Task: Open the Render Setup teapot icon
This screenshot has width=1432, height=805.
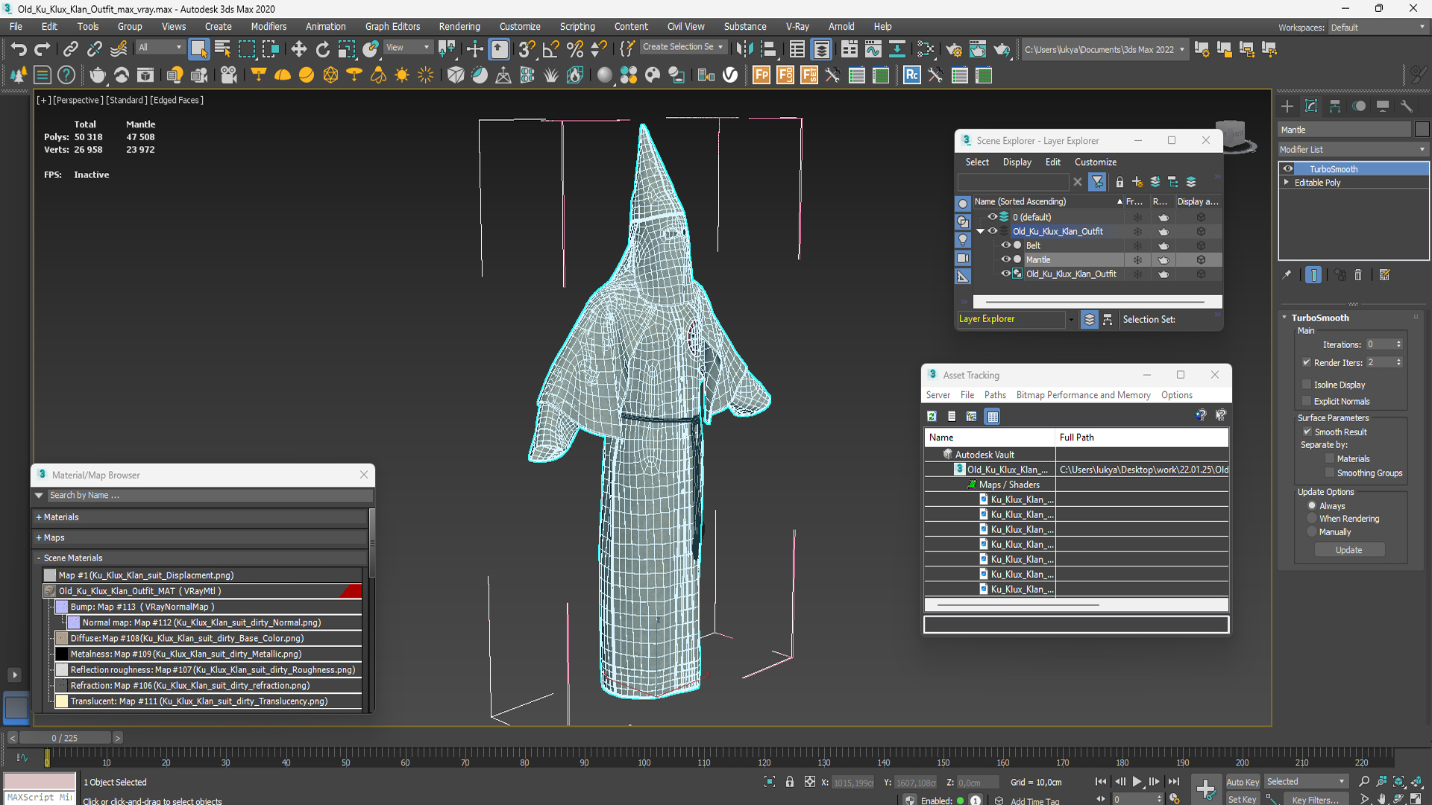Action: [x=953, y=49]
